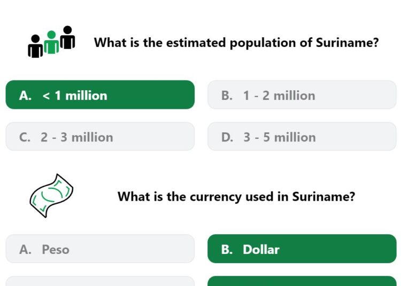Viewport: 401px width, 286px height.
Task: Click the 'D.' letter beside 3 - 5 million
Action: 227,137
